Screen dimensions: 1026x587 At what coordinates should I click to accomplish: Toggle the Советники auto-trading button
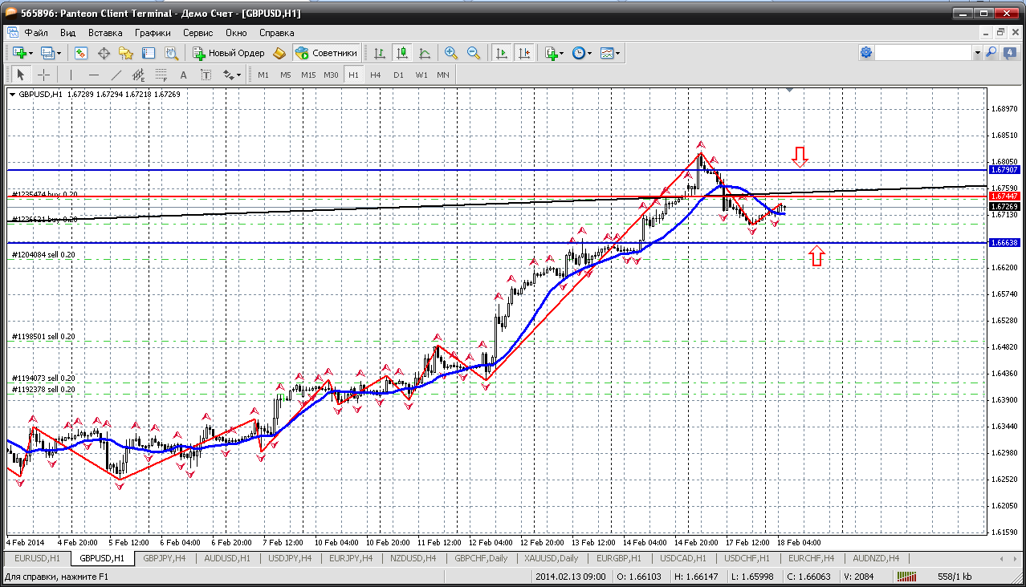tap(326, 53)
